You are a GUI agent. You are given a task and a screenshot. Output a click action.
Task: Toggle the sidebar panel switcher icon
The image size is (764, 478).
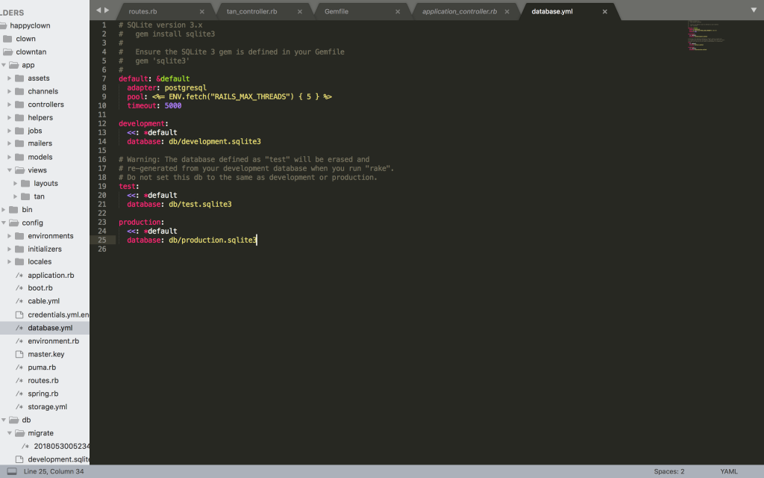(x=12, y=471)
